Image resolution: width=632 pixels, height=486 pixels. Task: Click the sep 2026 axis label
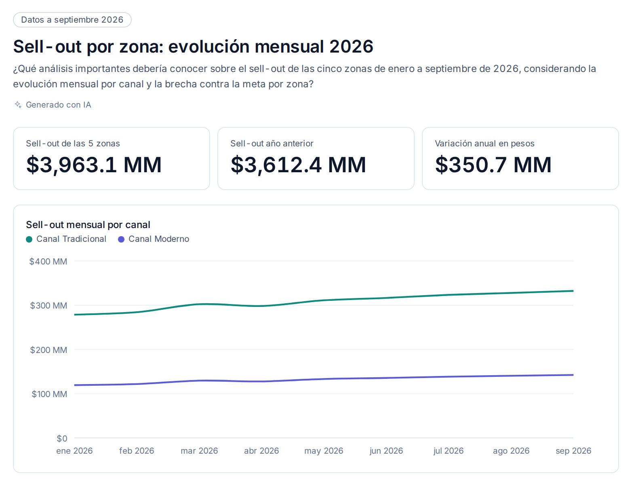pos(573,451)
